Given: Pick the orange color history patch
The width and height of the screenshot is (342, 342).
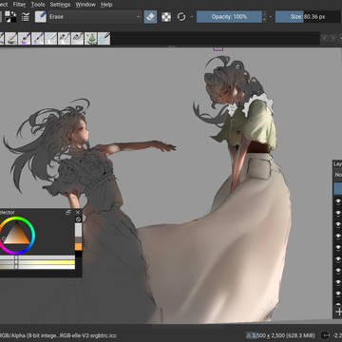Looking at the screenshot, I should (78, 247).
